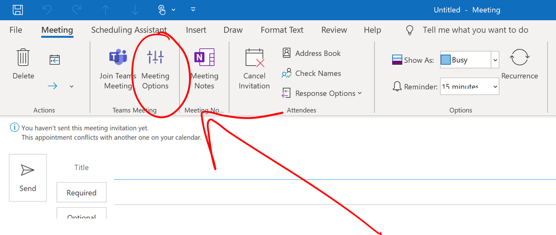Click the calendar conflict message text
This screenshot has width=556, height=235.
click(112, 138)
